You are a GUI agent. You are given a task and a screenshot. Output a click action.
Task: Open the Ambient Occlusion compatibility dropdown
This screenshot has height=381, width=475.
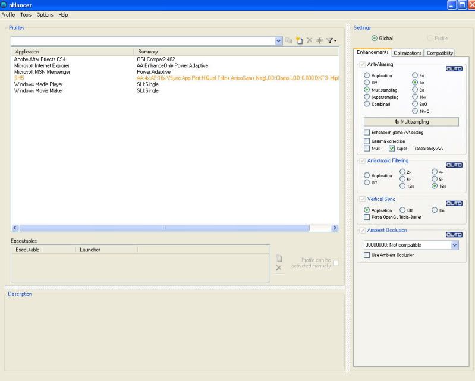pos(455,245)
